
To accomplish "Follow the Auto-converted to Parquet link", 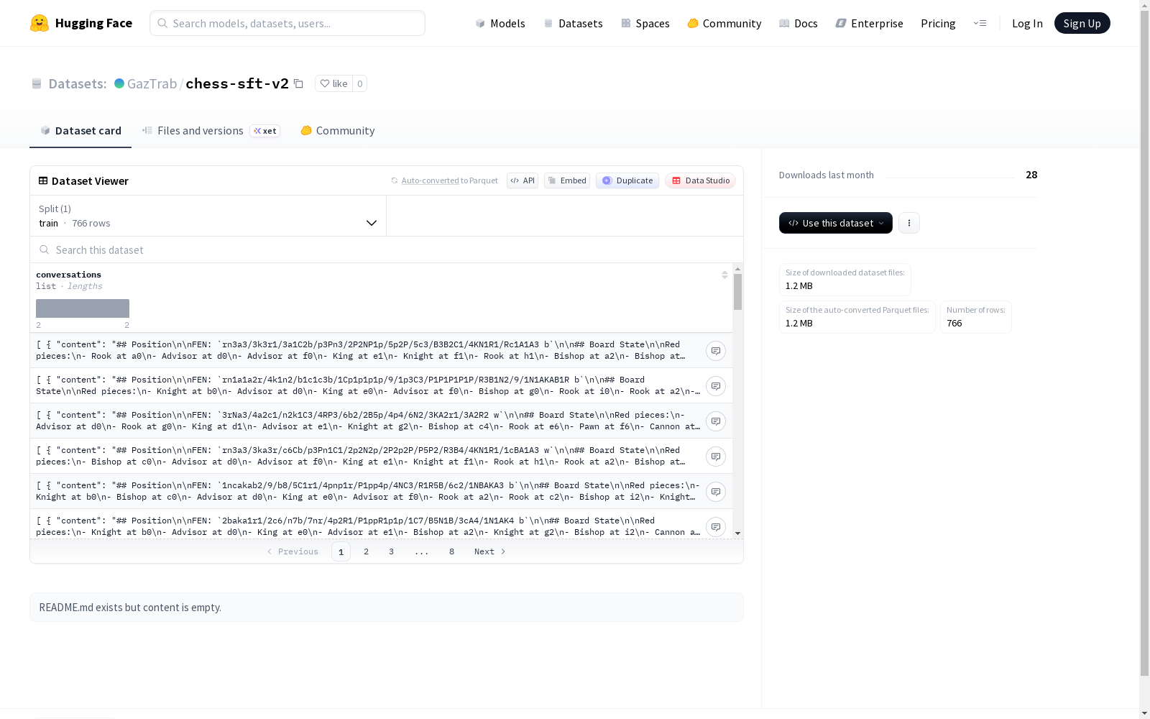I will coord(430,180).
